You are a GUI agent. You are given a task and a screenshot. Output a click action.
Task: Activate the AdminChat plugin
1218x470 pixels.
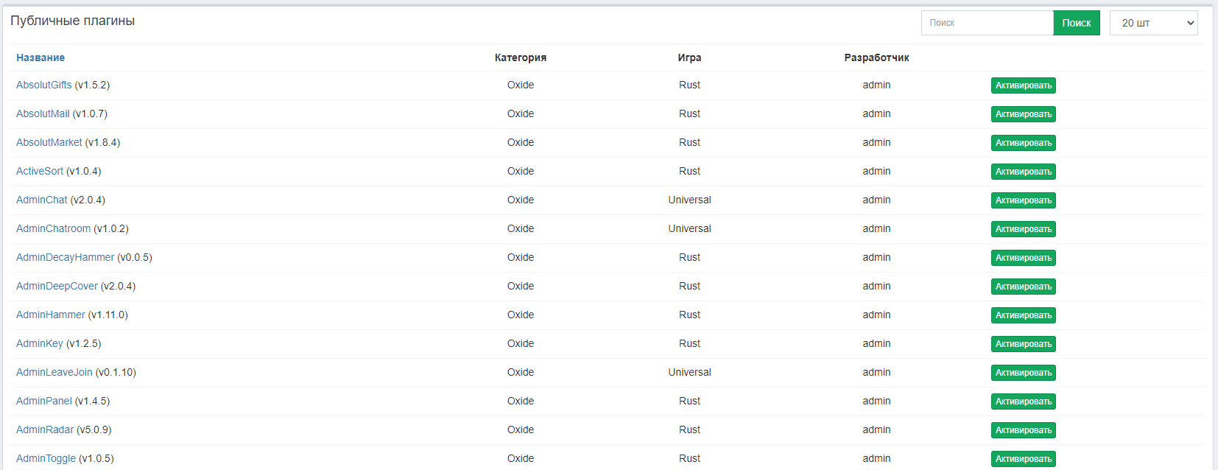coord(1023,200)
